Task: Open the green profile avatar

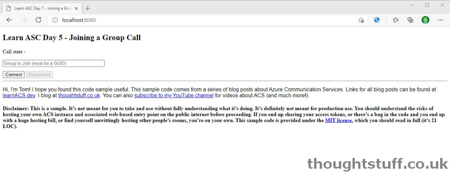Action: (x=425, y=20)
